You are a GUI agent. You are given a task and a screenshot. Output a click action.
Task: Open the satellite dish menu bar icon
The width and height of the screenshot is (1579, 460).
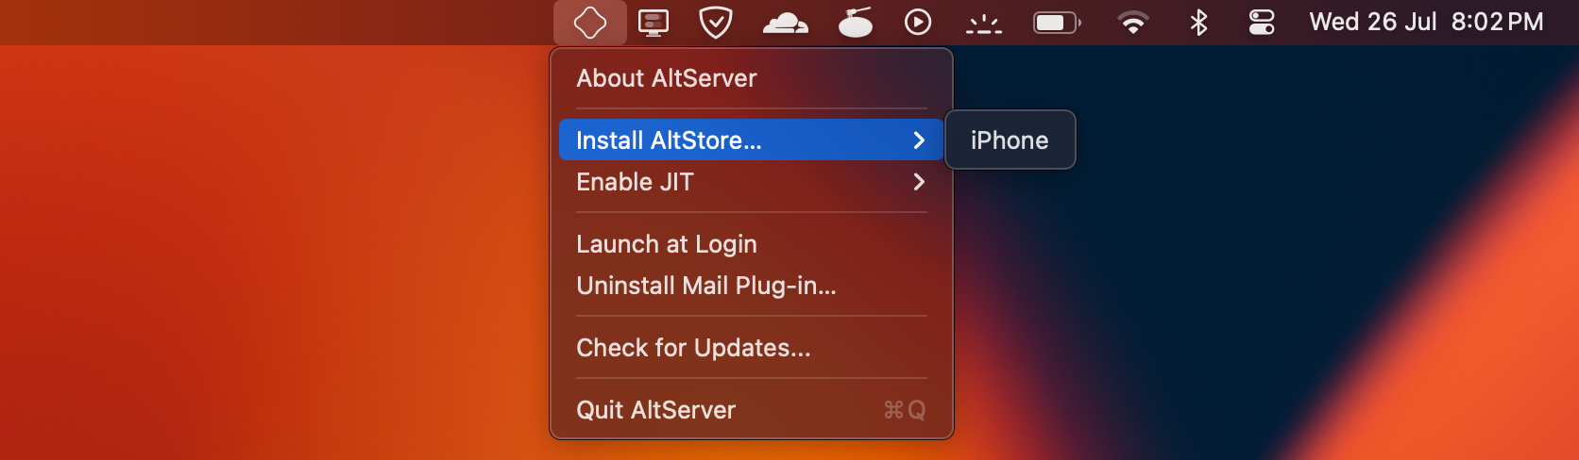[x=856, y=22]
